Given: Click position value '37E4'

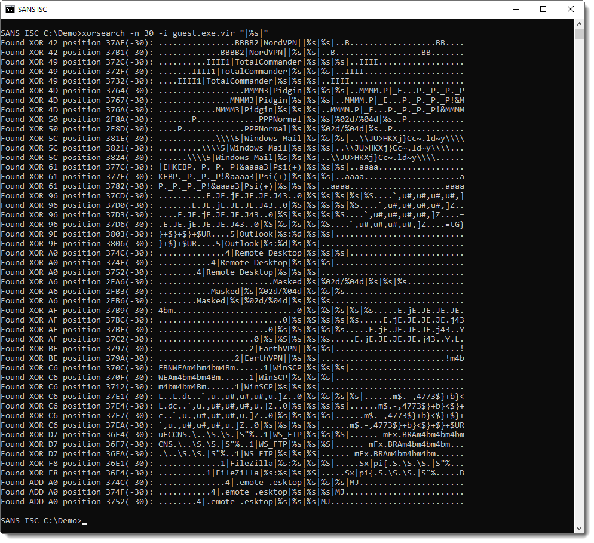Looking at the screenshot, I should click(x=115, y=406).
